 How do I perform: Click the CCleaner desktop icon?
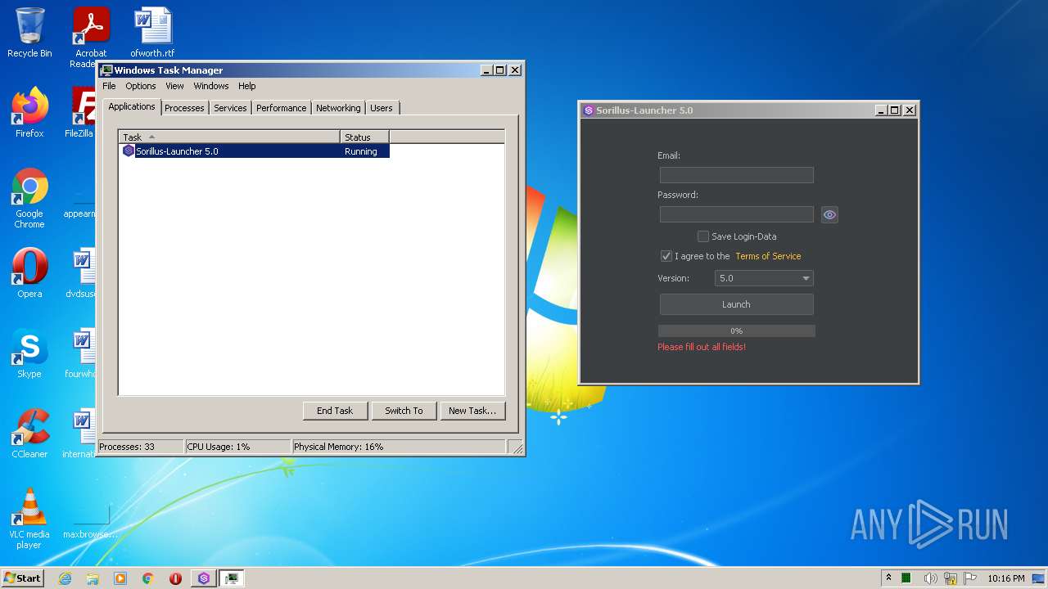tap(29, 434)
